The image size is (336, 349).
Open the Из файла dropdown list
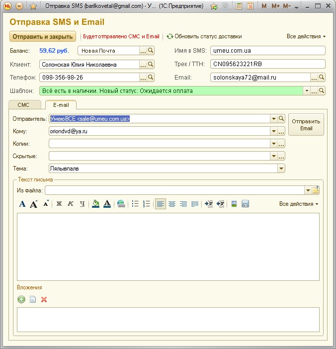click(307, 190)
